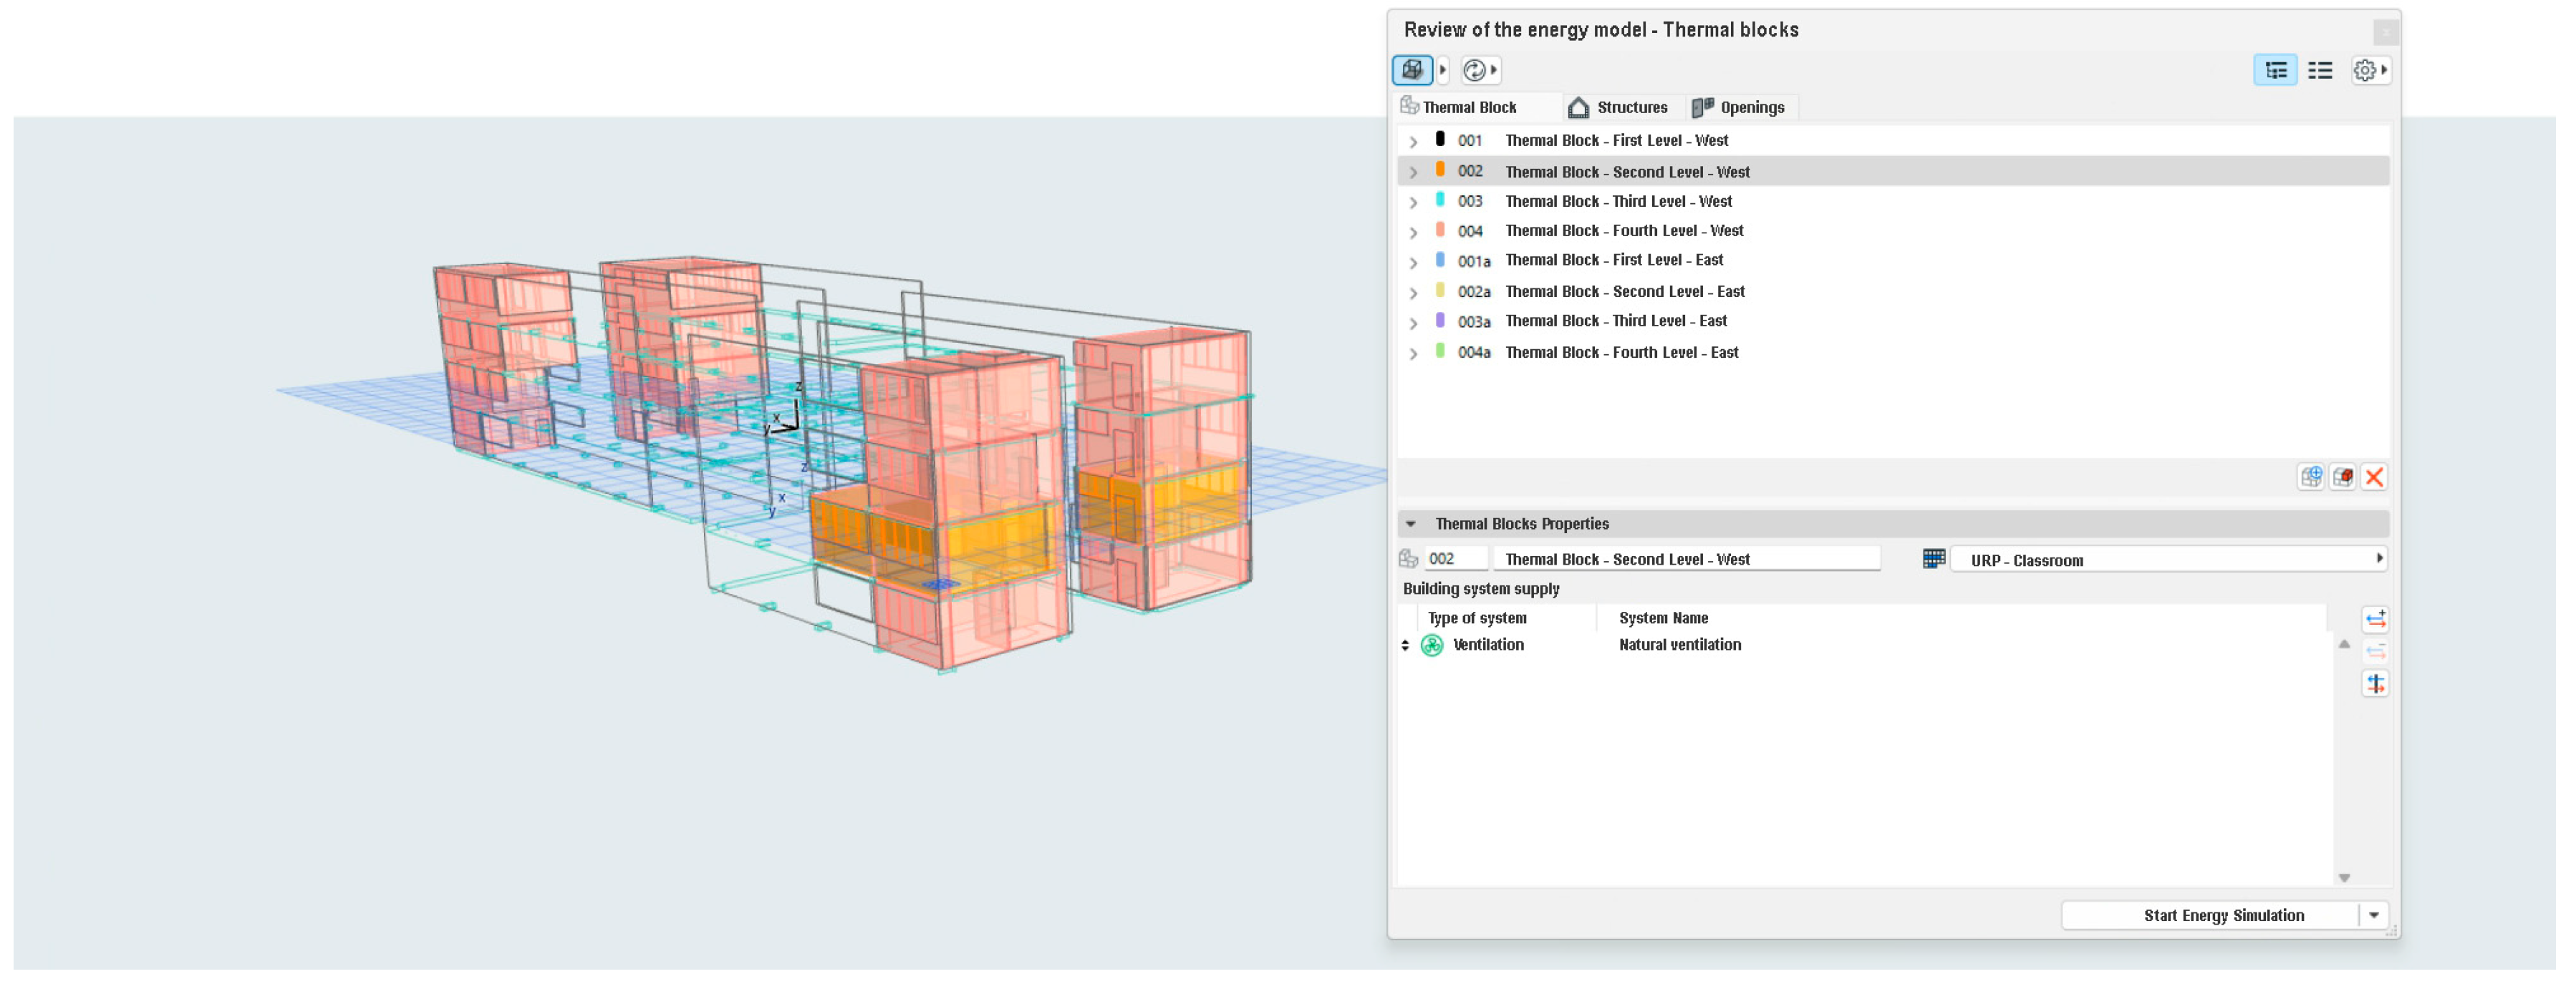This screenshot has width=2576, height=989.
Task: Toggle the 3D model view icon
Action: pyautogui.click(x=1411, y=70)
